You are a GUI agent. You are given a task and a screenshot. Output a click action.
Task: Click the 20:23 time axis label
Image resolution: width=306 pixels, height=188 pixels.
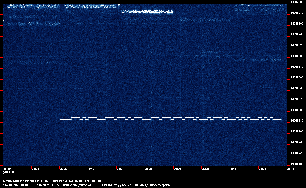click(x=92, y=169)
